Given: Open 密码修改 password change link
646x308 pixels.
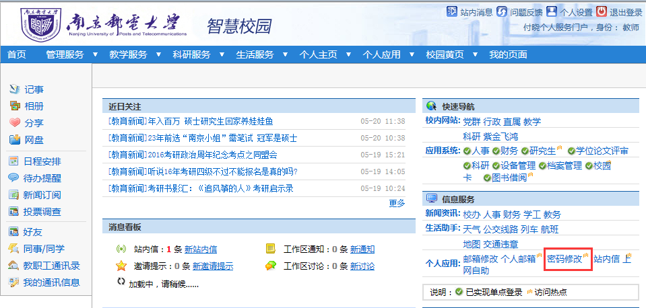Looking at the screenshot, I should pyautogui.click(x=564, y=259).
